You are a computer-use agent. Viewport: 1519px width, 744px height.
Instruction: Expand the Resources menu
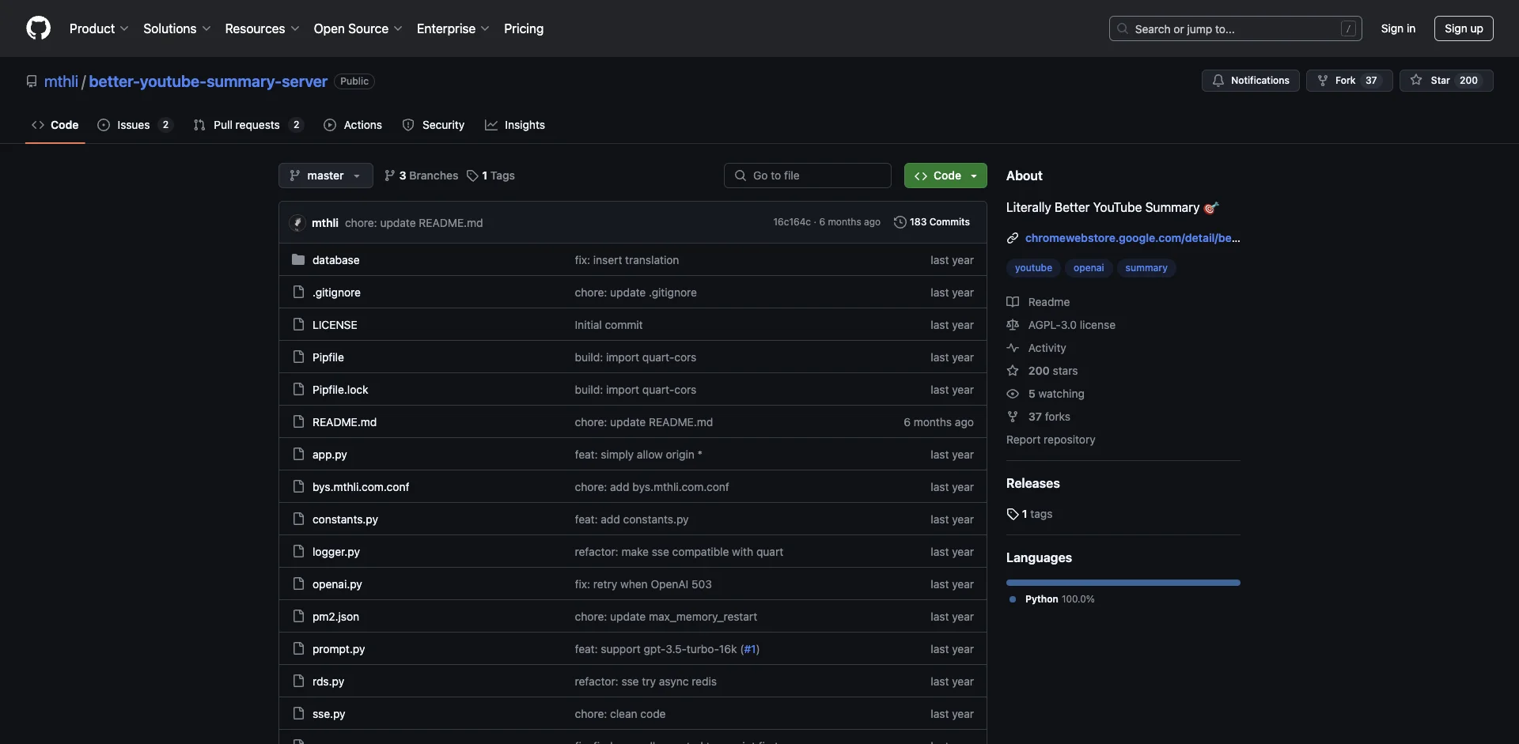tap(262, 28)
